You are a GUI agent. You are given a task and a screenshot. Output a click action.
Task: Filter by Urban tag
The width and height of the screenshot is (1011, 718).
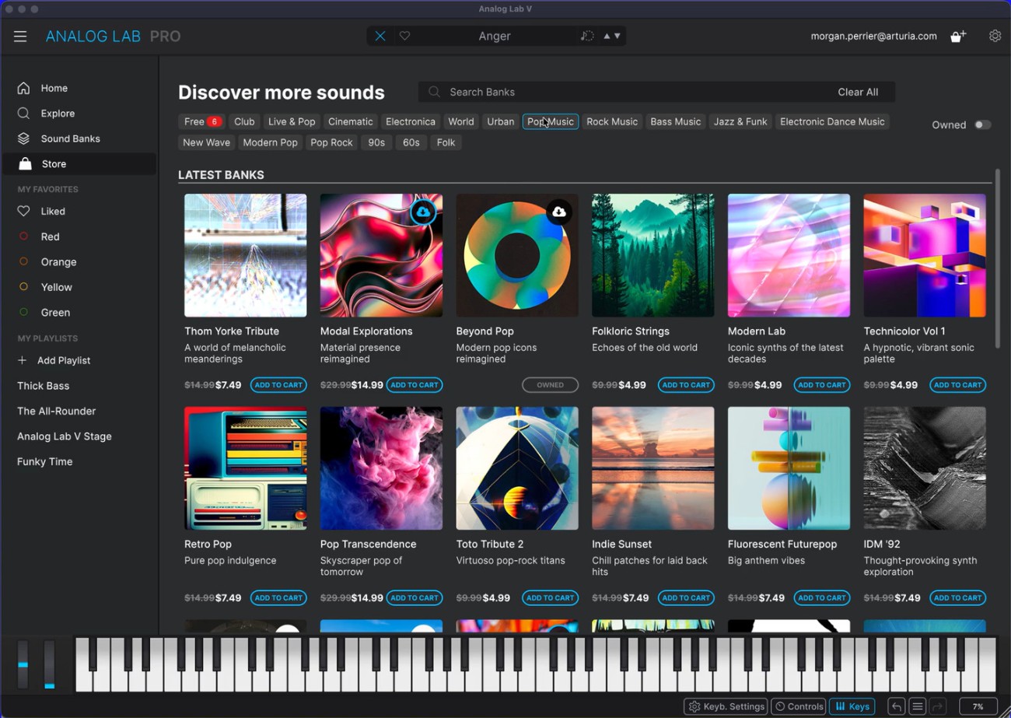pyautogui.click(x=501, y=121)
